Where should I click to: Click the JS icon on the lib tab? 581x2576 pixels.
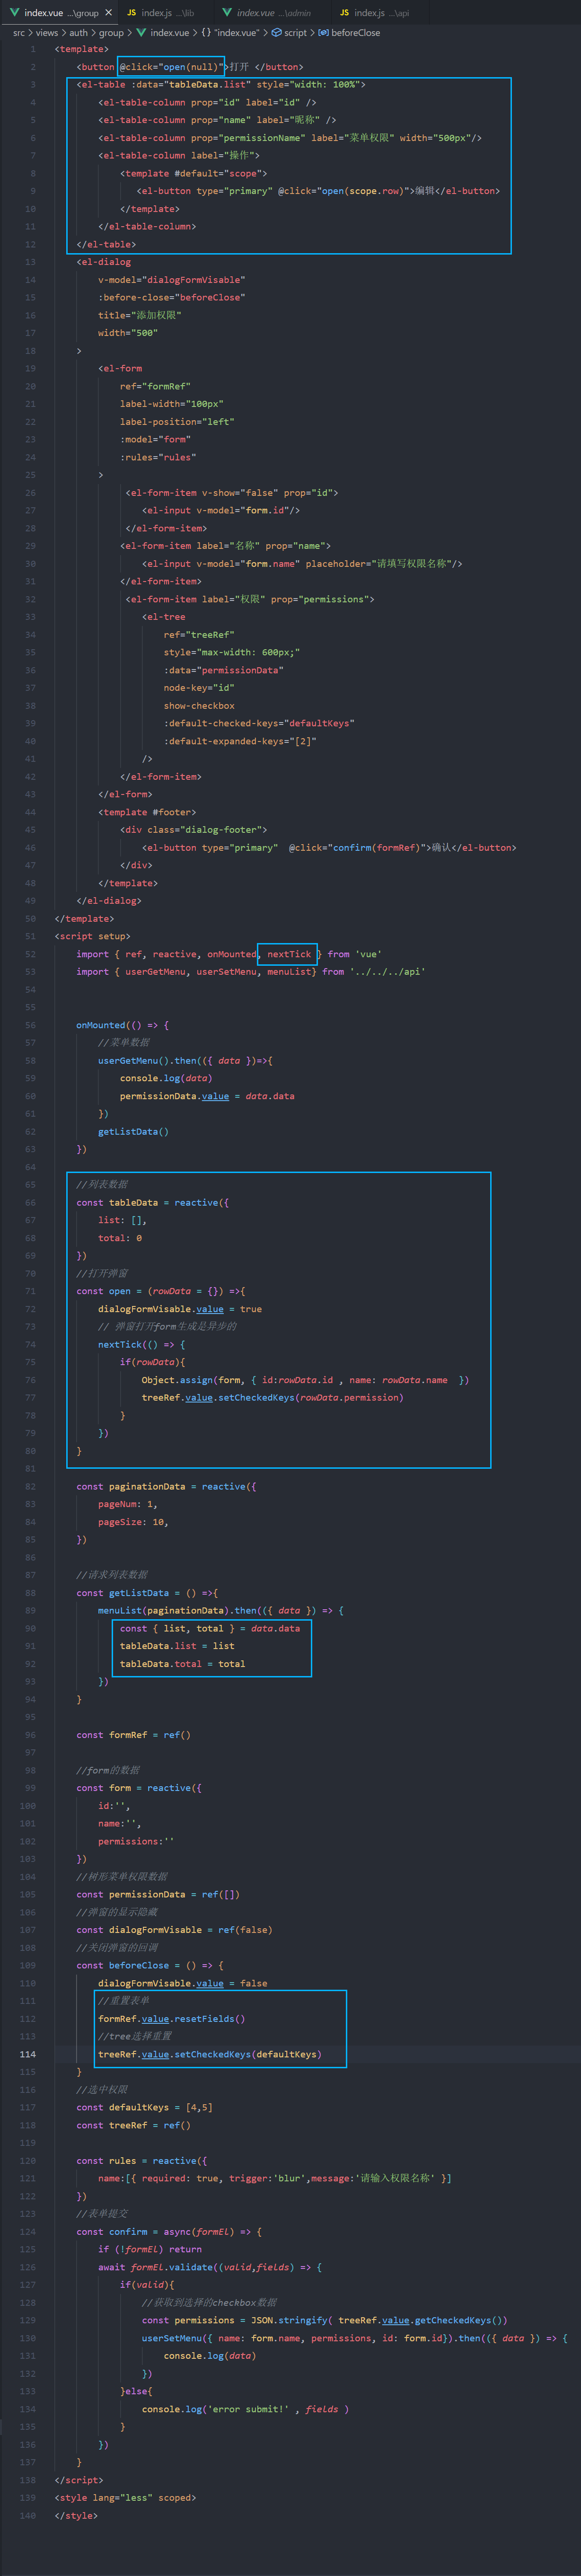coord(131,13)
